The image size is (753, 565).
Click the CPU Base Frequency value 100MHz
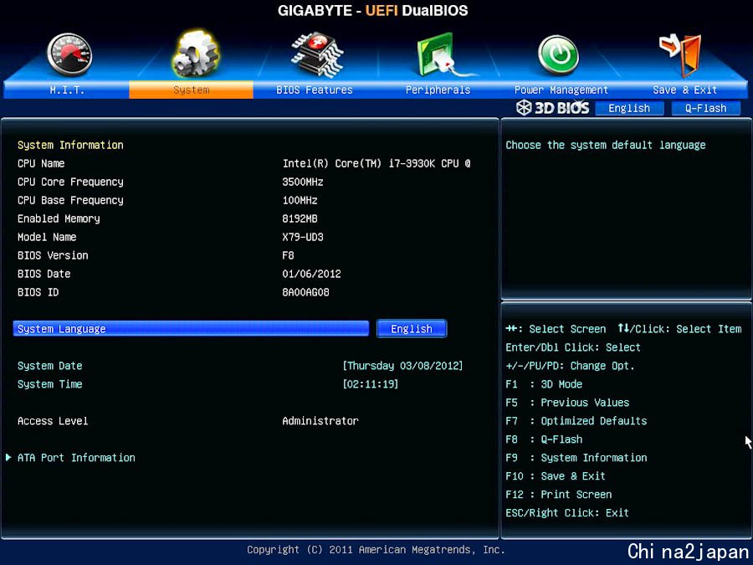300,200
